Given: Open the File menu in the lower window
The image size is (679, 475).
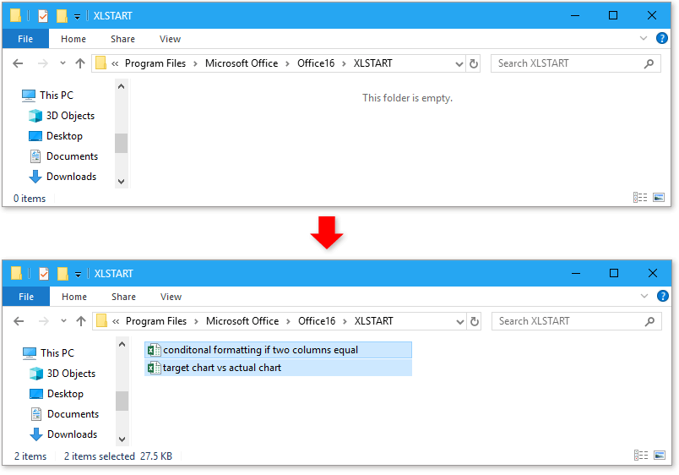Looking at the screenshot, I should [26, 297].
